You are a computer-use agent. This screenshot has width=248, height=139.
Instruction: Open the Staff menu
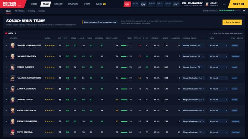[x=87, y=4]
